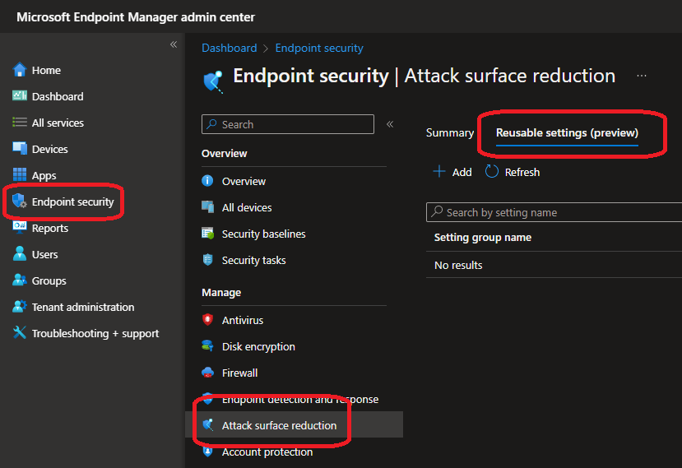Click the Home icon in left sidebar
Screen dimensions: 682x468
tap(20, 70)
